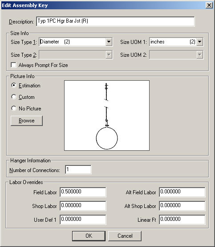Choose the Custom picture option

(14, 97)
